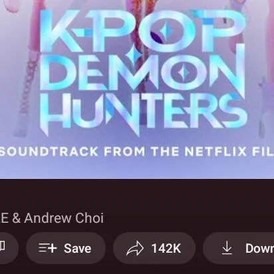
Task: Click the Soundtrack from the Netflix Film caption
Action: point(137,152)
